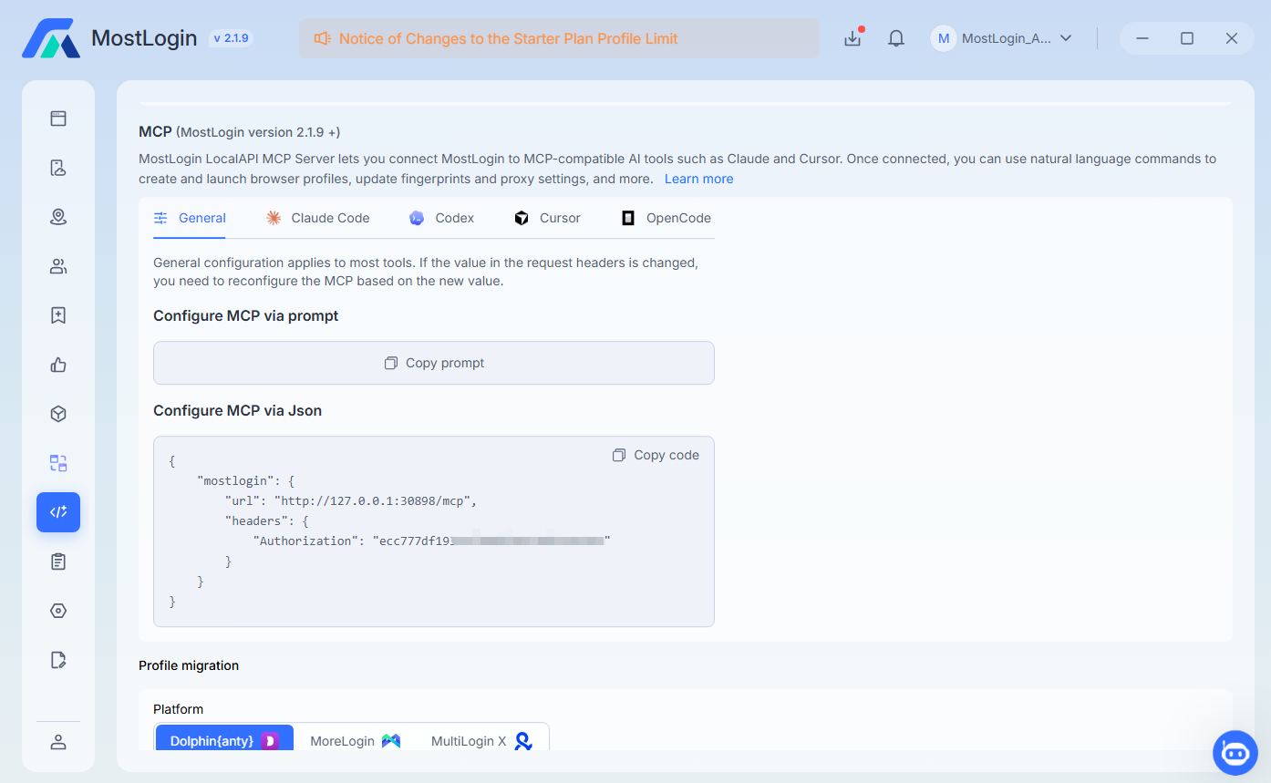The image size is (1271, 783).
Task: Open the two-people team sidebar icon
Action: pyautogui.click(x=58, y=266)
